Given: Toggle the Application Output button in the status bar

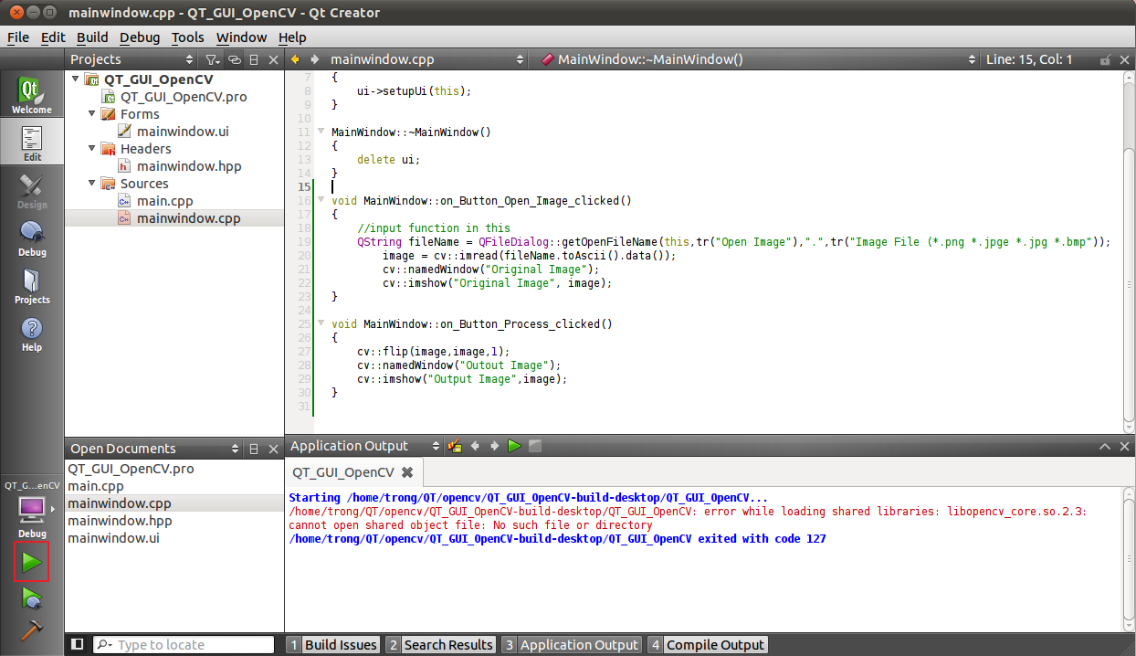Looking at the screenshot, I should [x=571, y=645].
